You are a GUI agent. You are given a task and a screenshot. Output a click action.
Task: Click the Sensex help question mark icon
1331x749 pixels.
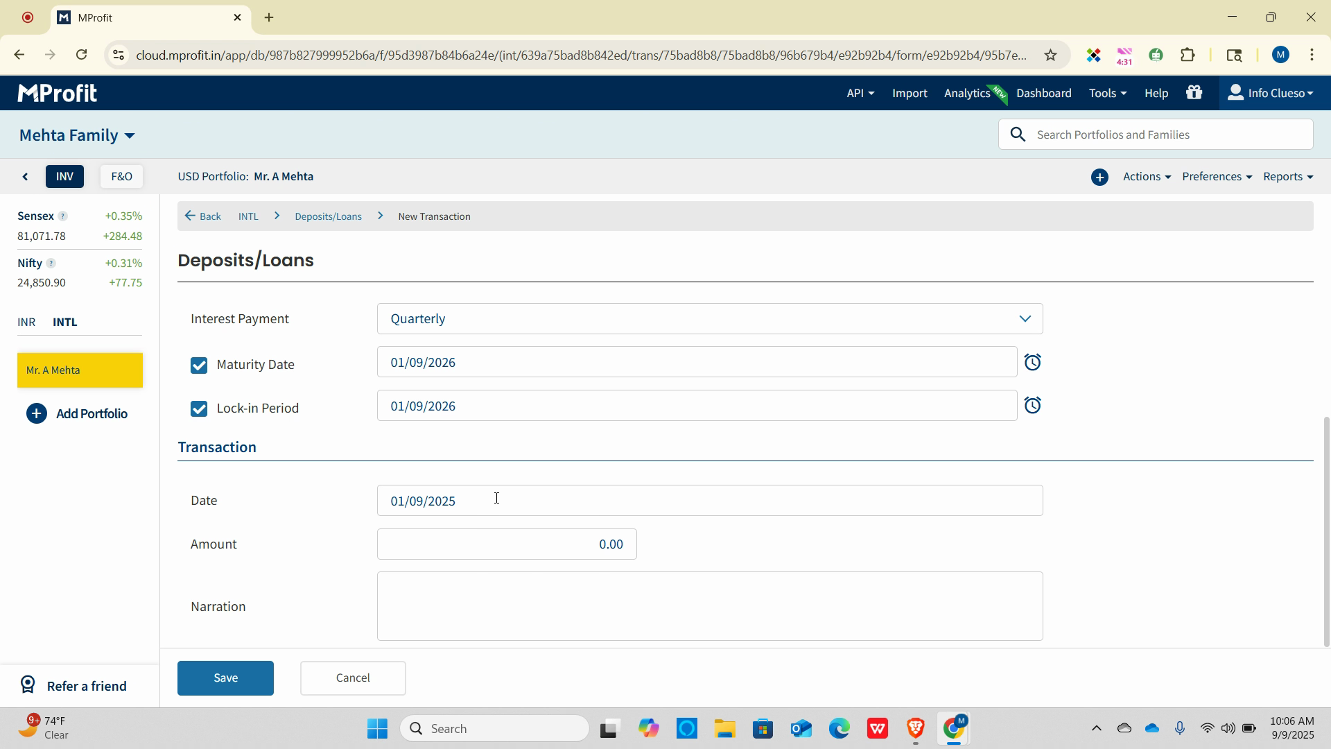click(x=62, y=216)
